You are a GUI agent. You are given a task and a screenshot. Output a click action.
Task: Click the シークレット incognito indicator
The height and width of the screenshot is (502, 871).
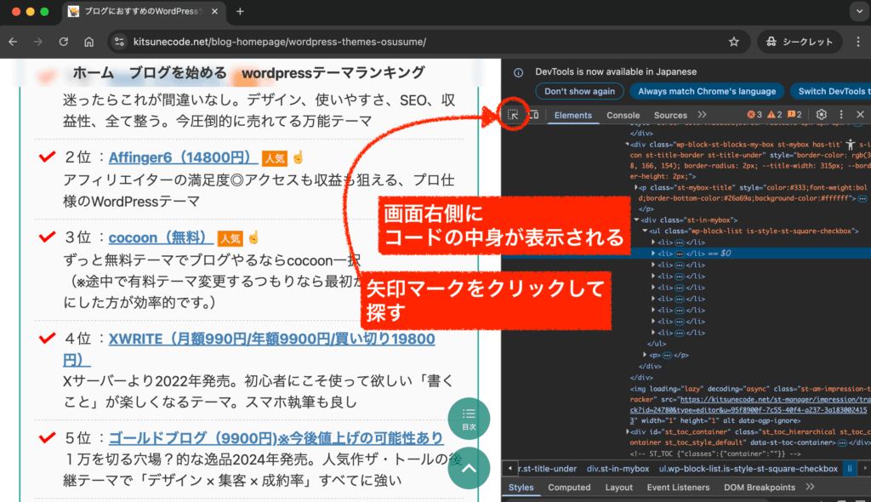click(800, 42)
